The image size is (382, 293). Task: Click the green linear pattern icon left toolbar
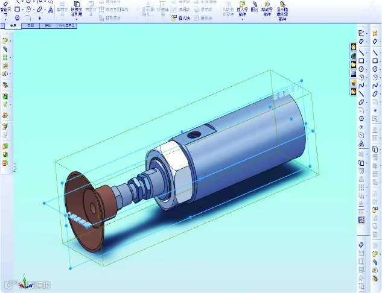(5, 57)
